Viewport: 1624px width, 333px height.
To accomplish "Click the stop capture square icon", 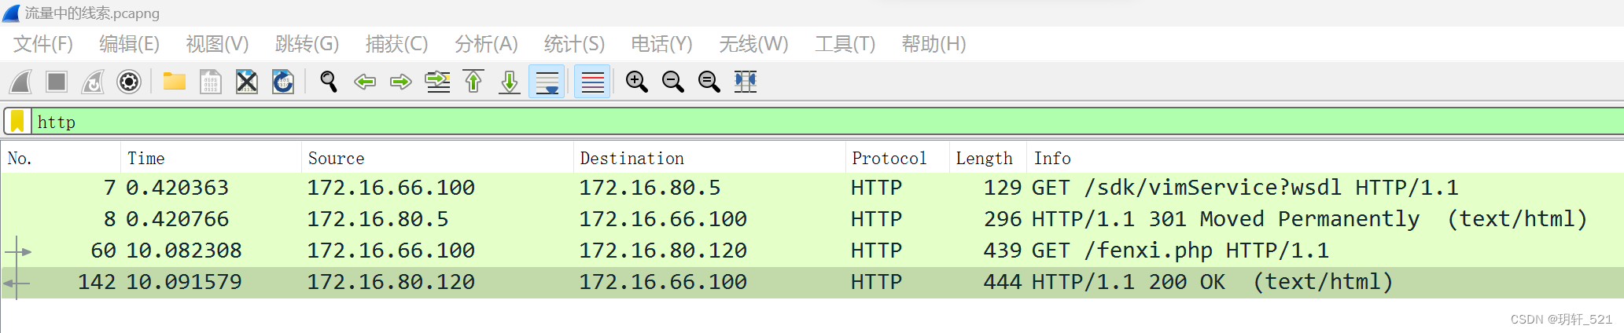I will tap(57, 82).
